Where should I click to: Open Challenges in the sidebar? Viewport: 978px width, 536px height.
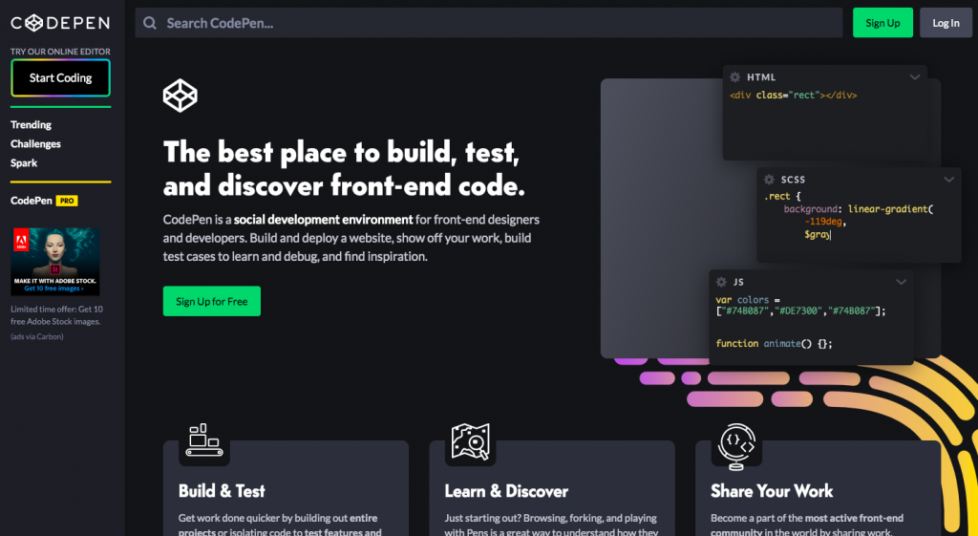[35, 144]
